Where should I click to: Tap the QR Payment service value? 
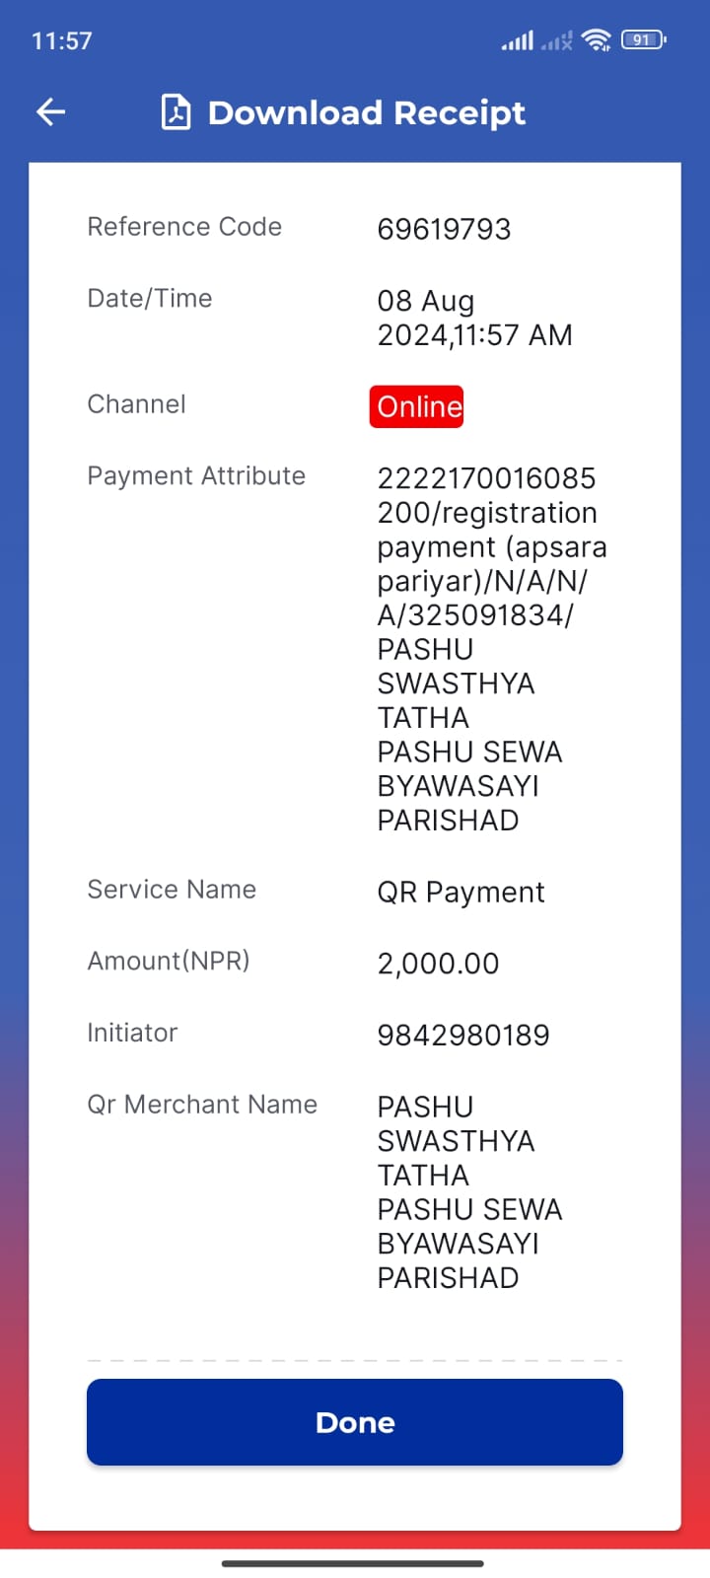pos(461,893)
